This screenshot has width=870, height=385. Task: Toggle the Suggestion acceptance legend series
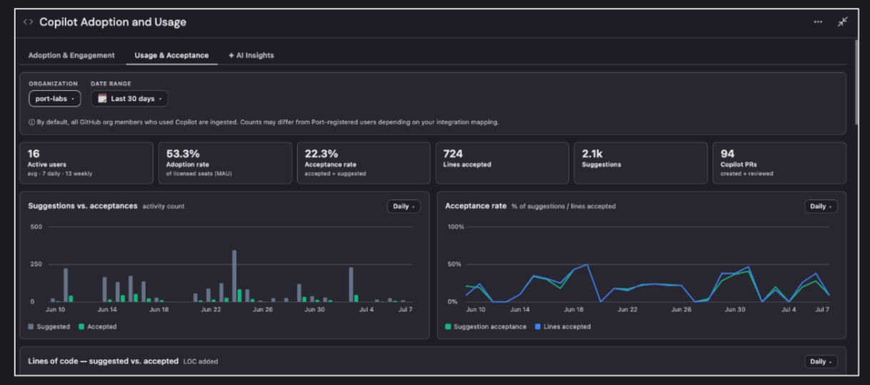click(x=486, y=326)
